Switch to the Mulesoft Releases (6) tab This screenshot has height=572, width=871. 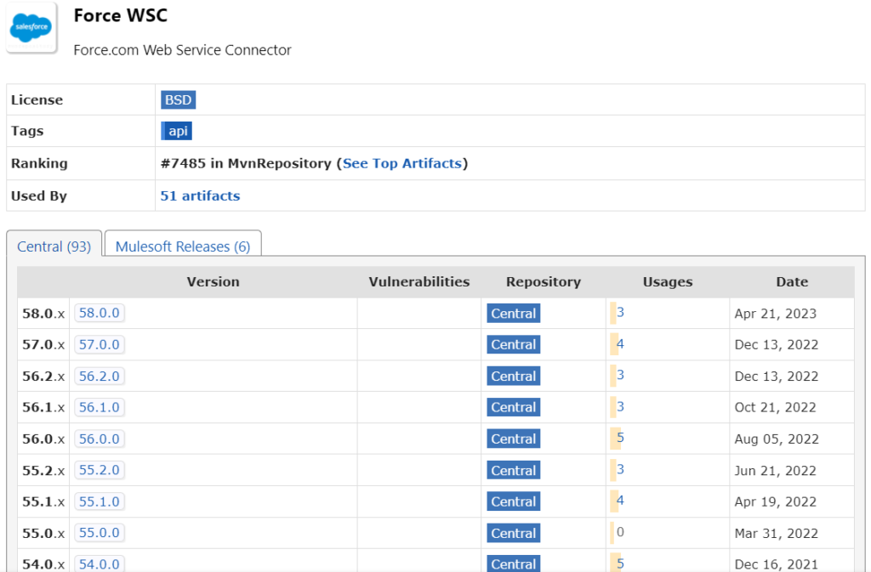(x=183, y=246)
